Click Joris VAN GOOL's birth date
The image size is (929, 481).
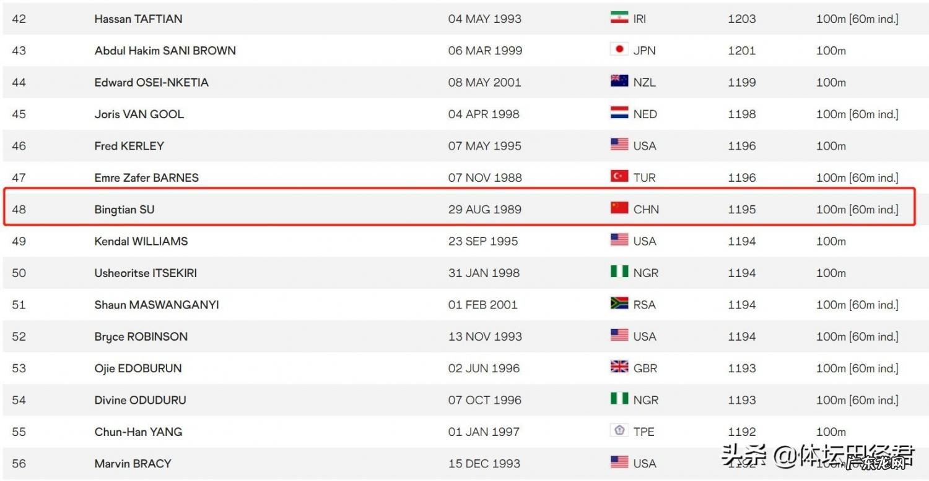[x=484, y=114]
